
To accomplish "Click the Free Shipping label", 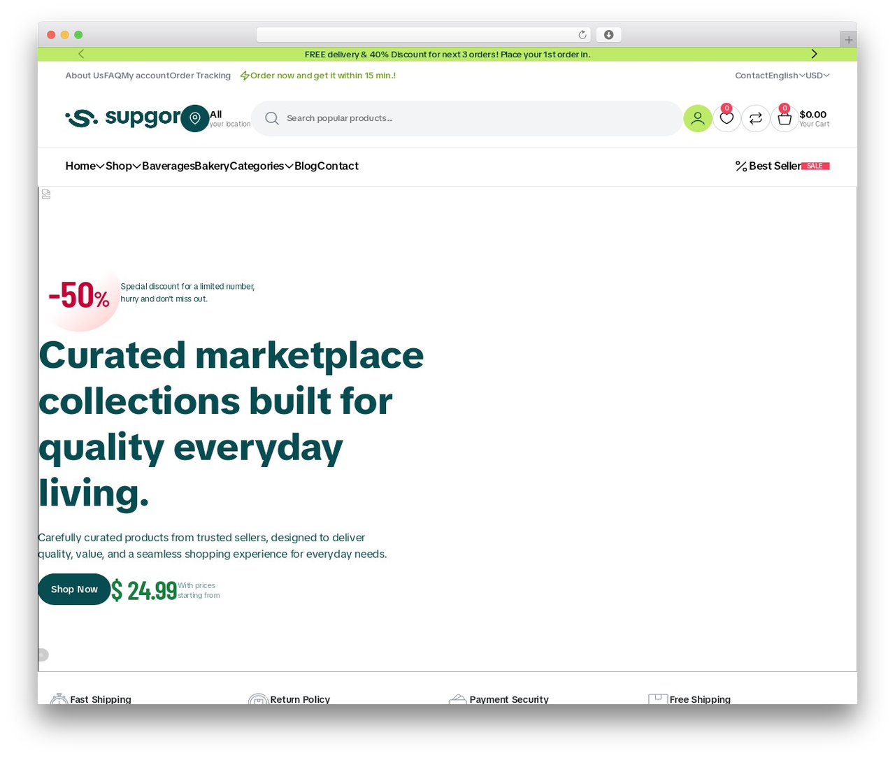I will pos(700,699).
